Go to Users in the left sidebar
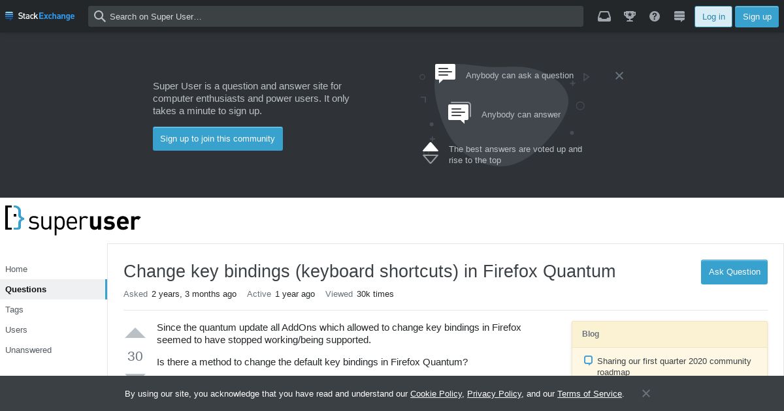The width and height of the screenshot is (784, 411). 16,329
